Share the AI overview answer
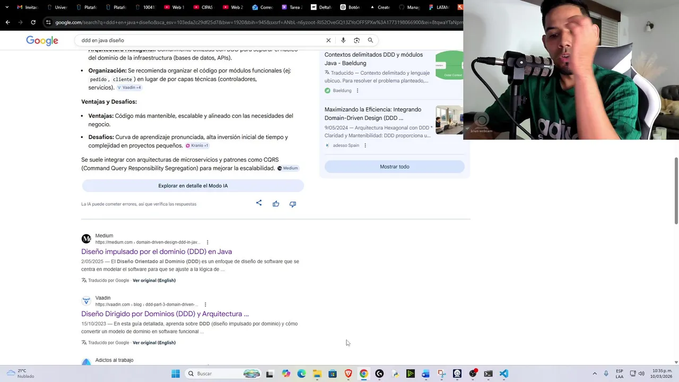679x382 pixels. (259, 203)
